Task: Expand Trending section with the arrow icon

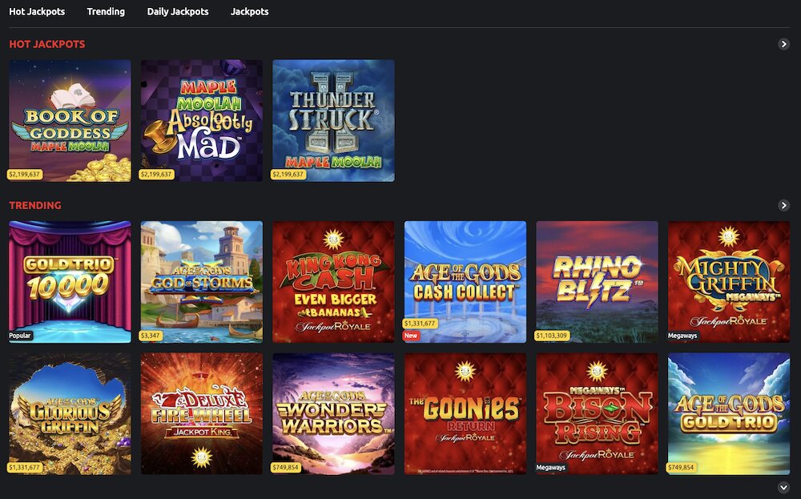Action: pos(783,205)
